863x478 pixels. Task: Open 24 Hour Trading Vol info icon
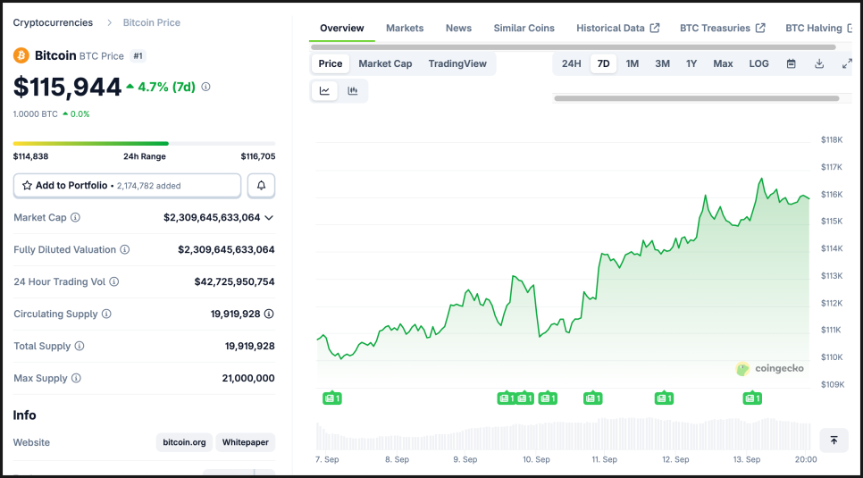pos(114,282)
